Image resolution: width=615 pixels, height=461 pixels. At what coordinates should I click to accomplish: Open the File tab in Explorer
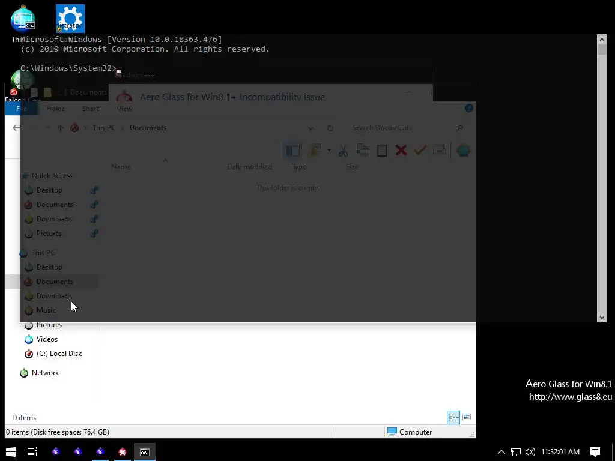(22, 109)
